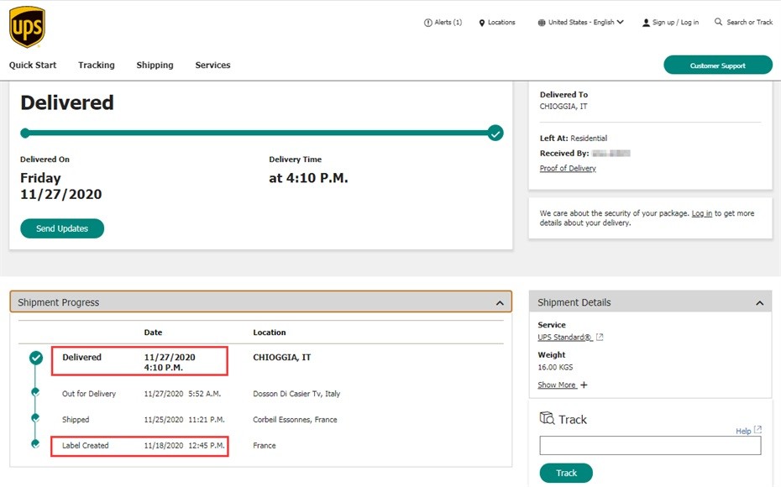Click the globe language icon
Screen dimensions: 781x487
coord(542,23)
